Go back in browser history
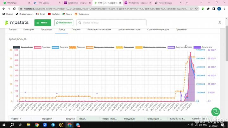 pyautogui.click(x=3, y=9)
